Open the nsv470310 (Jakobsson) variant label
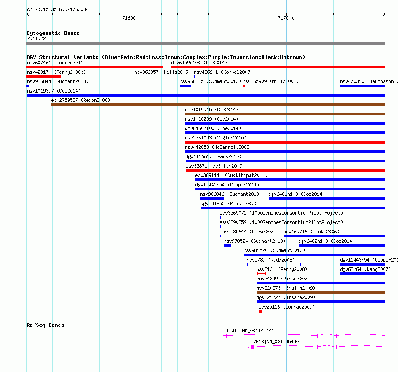 [x=369, y=81]
